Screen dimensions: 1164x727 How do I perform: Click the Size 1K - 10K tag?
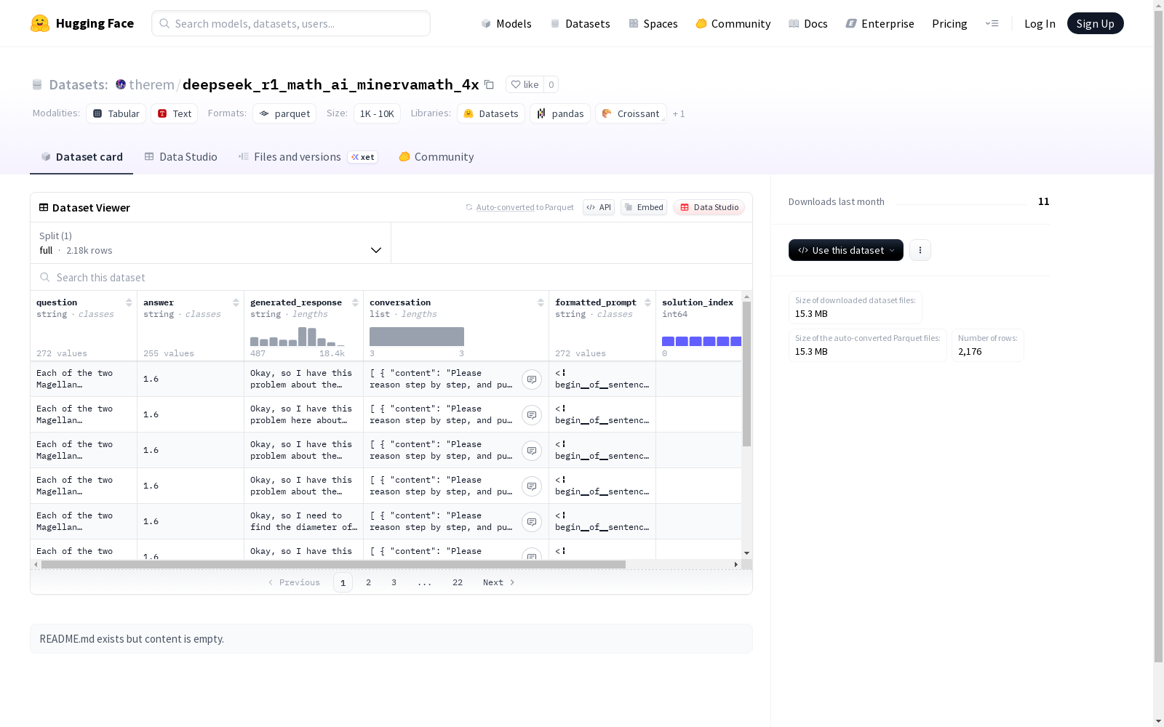pos(377,113)
